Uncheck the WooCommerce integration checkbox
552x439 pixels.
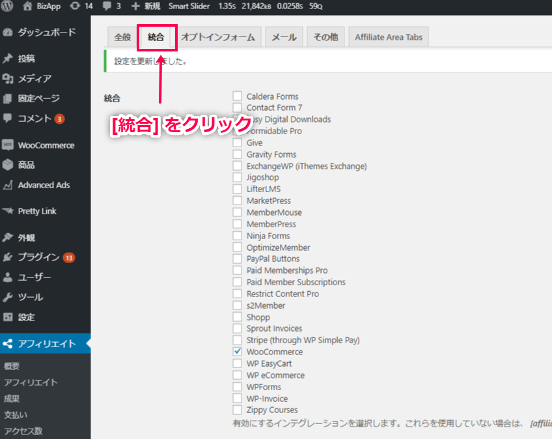tap(238, 351)
